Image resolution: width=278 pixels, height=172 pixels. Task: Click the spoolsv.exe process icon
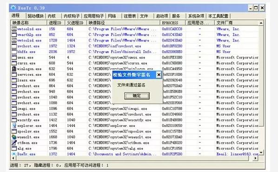pyautogui.click(x=14, y=131)
